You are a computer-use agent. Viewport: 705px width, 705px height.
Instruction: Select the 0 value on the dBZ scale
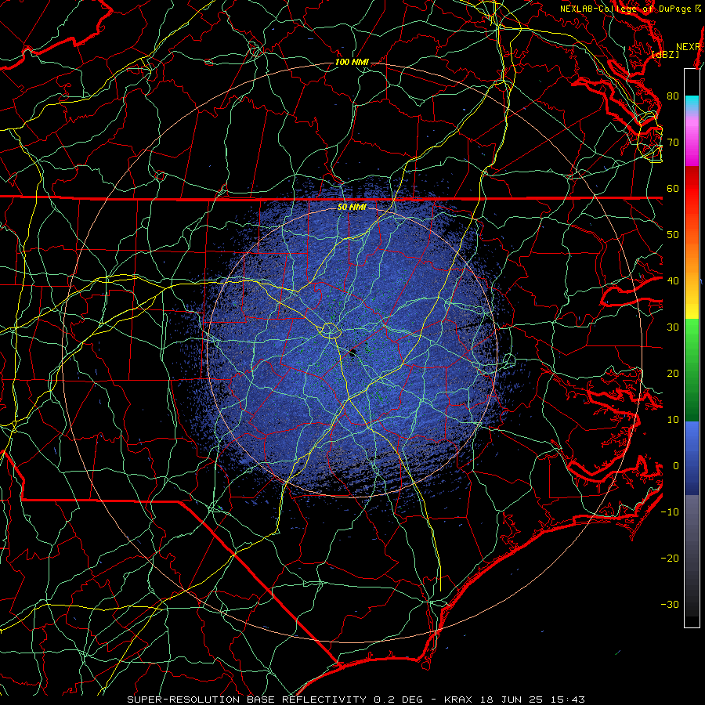[676, 466]
